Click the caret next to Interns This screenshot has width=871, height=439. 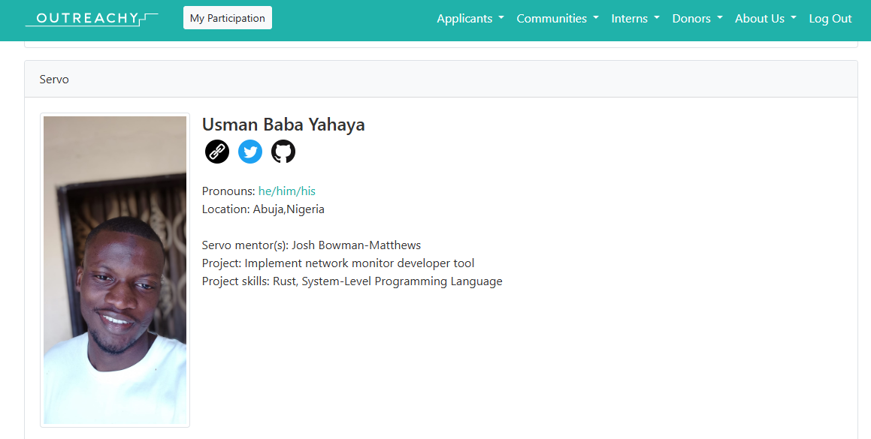657,18
